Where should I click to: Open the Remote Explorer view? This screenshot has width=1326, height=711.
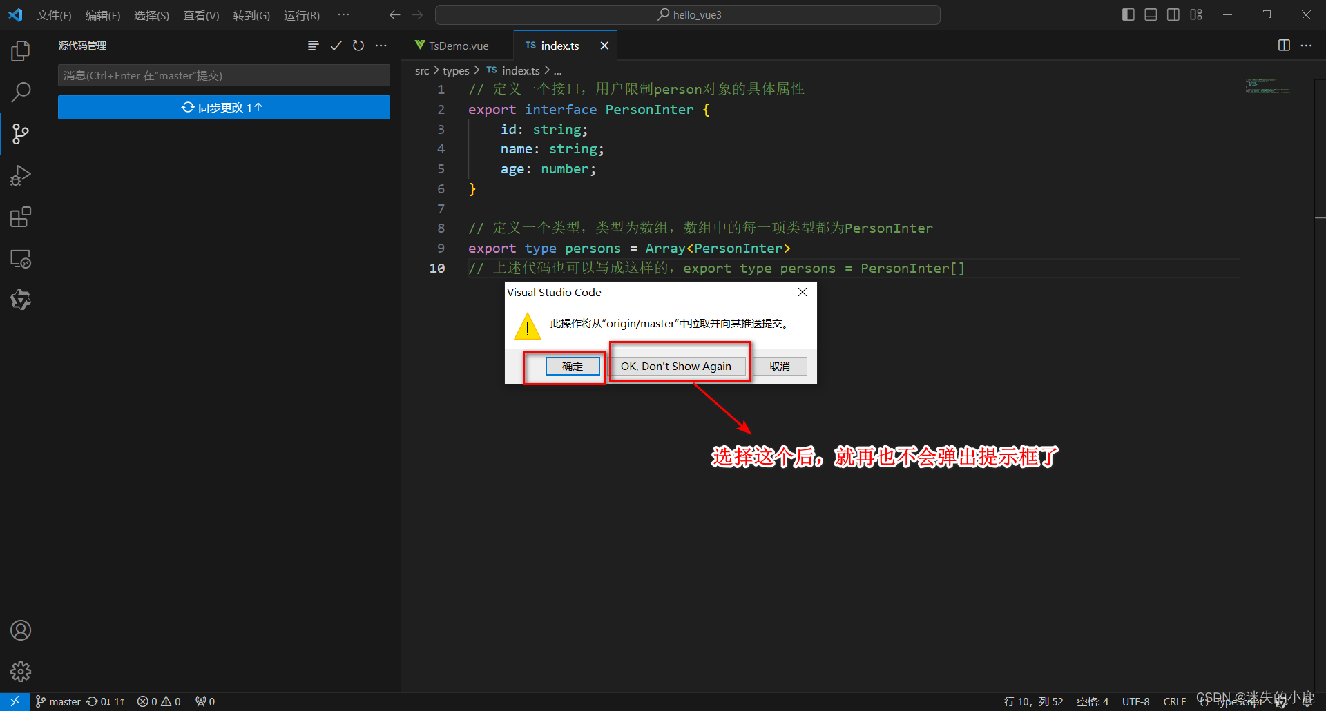(x=21, y=259)
